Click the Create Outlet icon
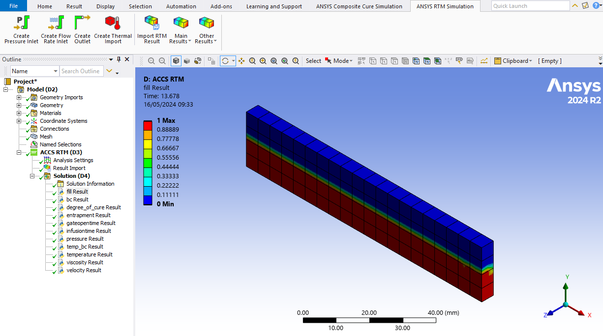The width and height of the screenshot is (603, 336). (82, 29)
